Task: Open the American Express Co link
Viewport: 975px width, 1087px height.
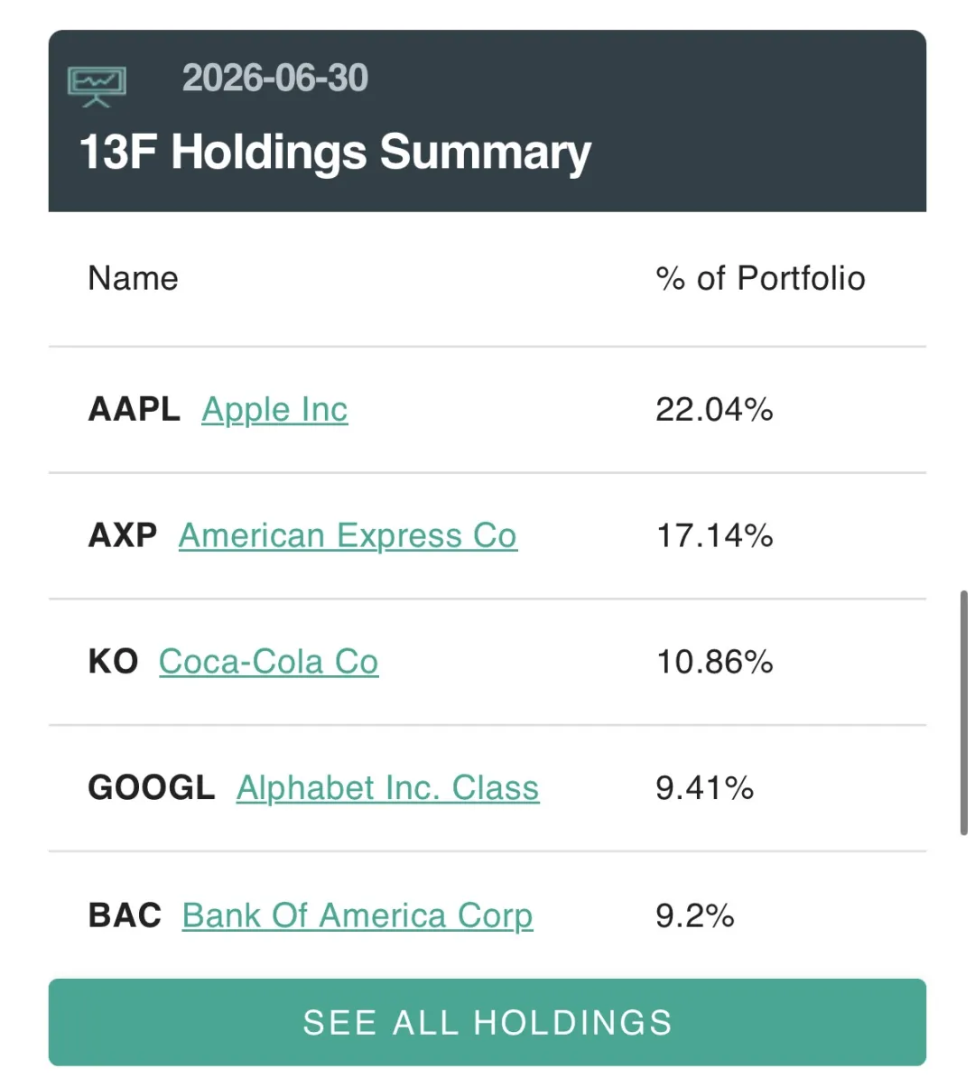Action: [348, 536]
